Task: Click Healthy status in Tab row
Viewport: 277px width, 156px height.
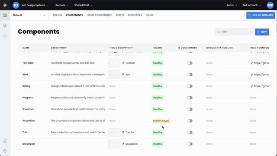Action: pyautogui.click(x=158, y=132)
